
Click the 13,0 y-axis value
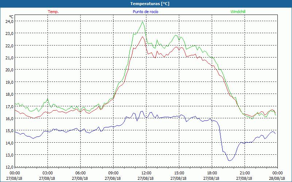click(9, 155)
